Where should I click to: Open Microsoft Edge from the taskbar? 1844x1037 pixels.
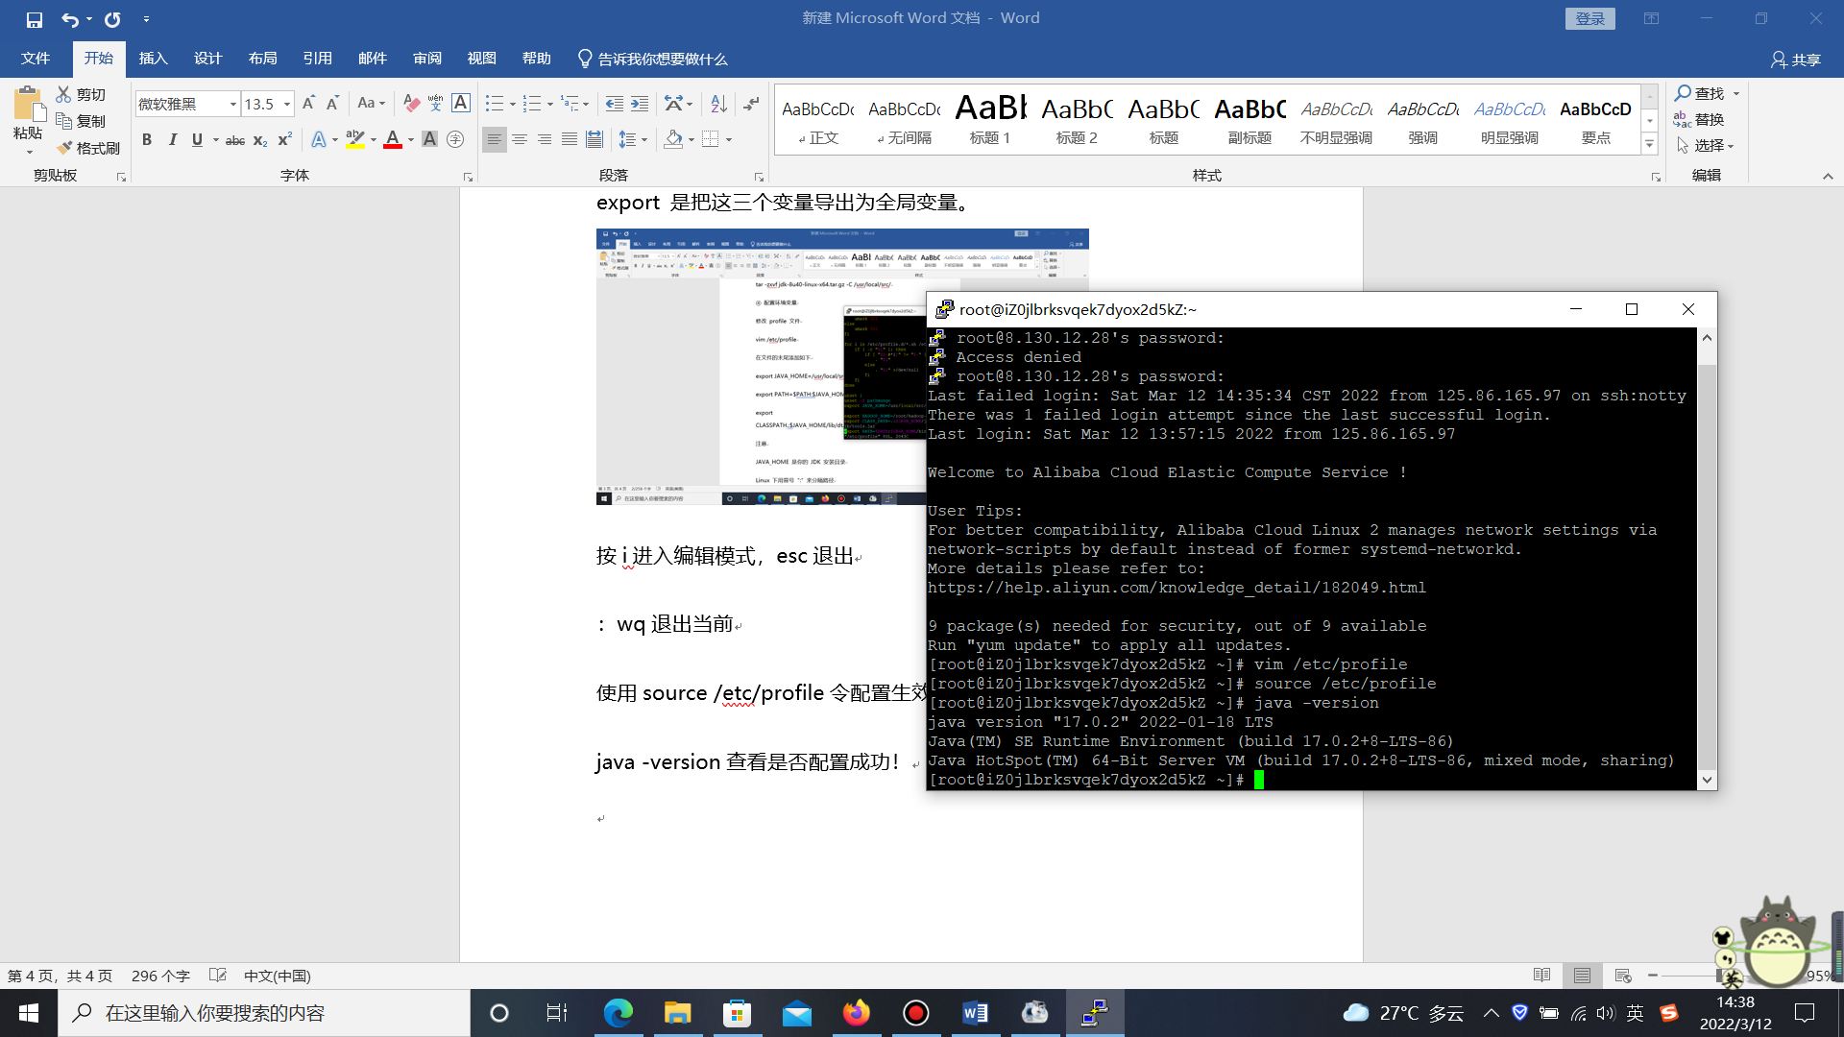[618, 1013]
